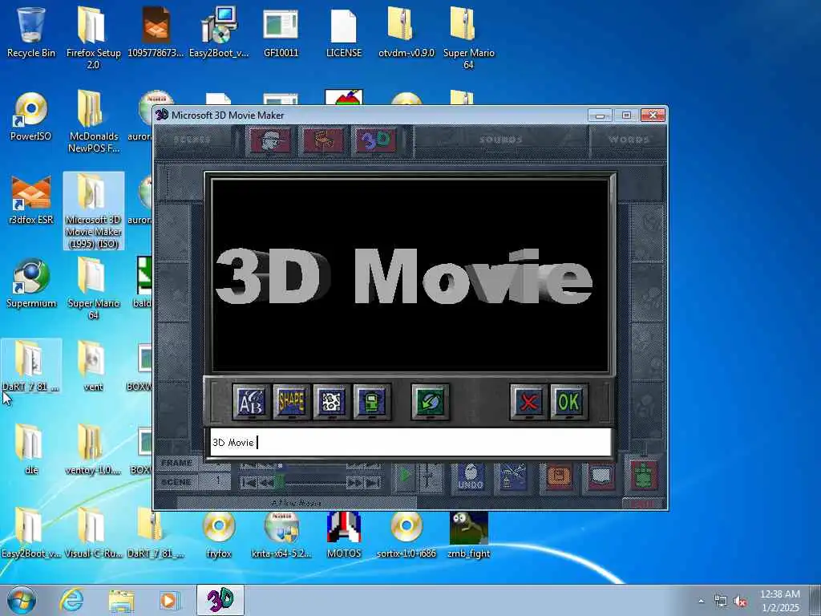
Task: Jump to last frame control
Action: (x=373, y=482)
